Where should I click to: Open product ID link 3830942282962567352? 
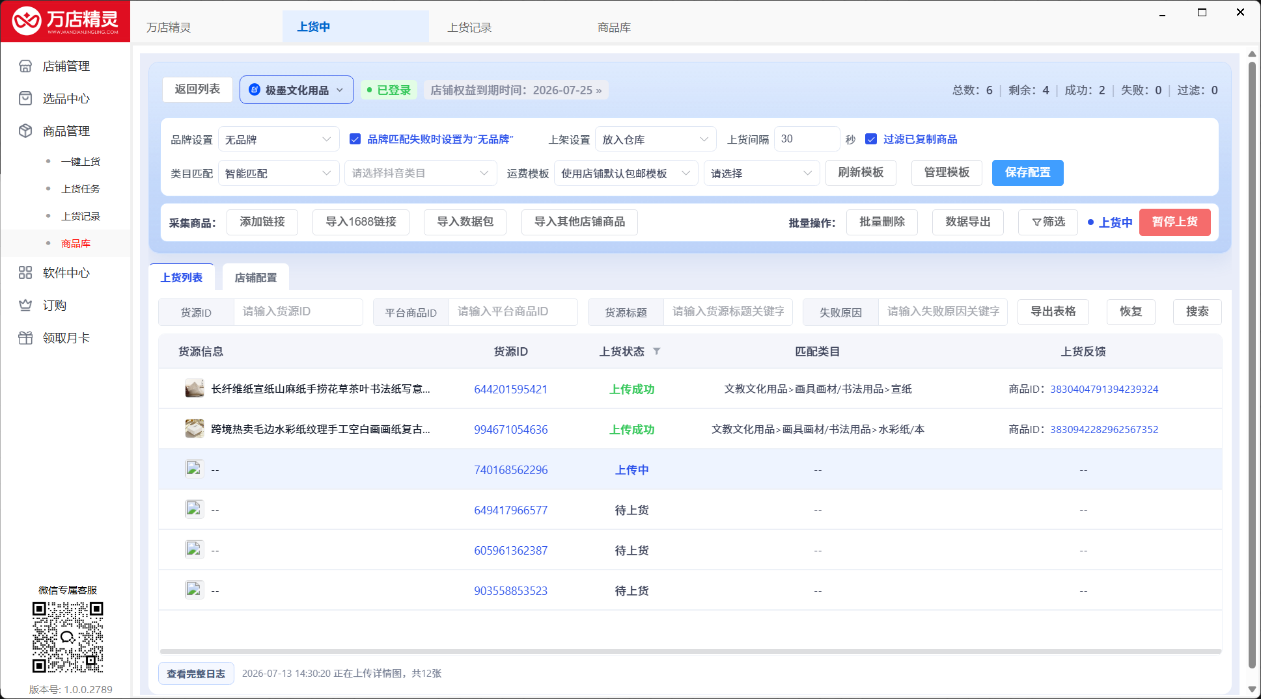coord(1104,430)
